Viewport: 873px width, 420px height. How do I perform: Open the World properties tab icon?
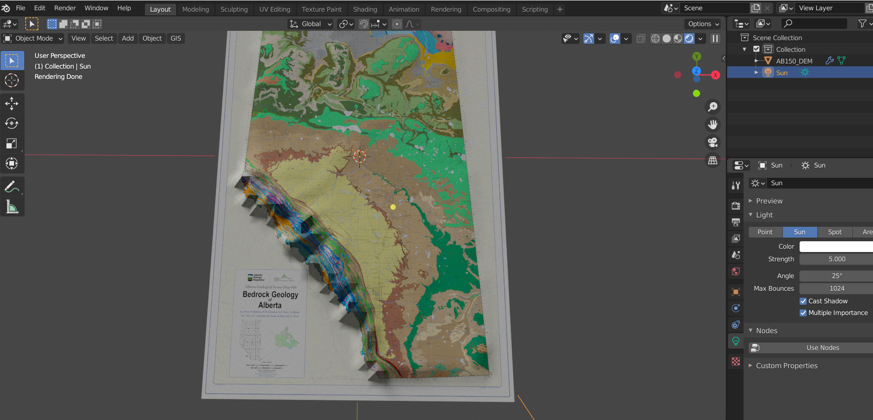tap(736, 272)
